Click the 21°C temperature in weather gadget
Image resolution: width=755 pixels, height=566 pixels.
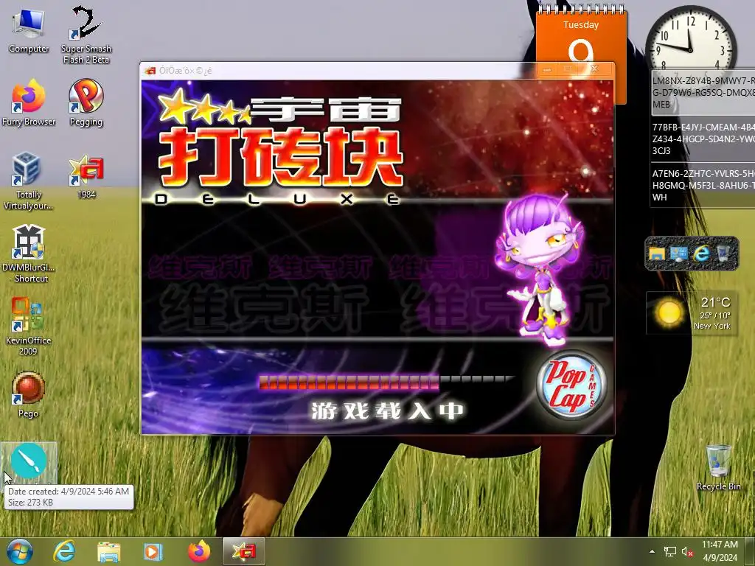[715, 302]
